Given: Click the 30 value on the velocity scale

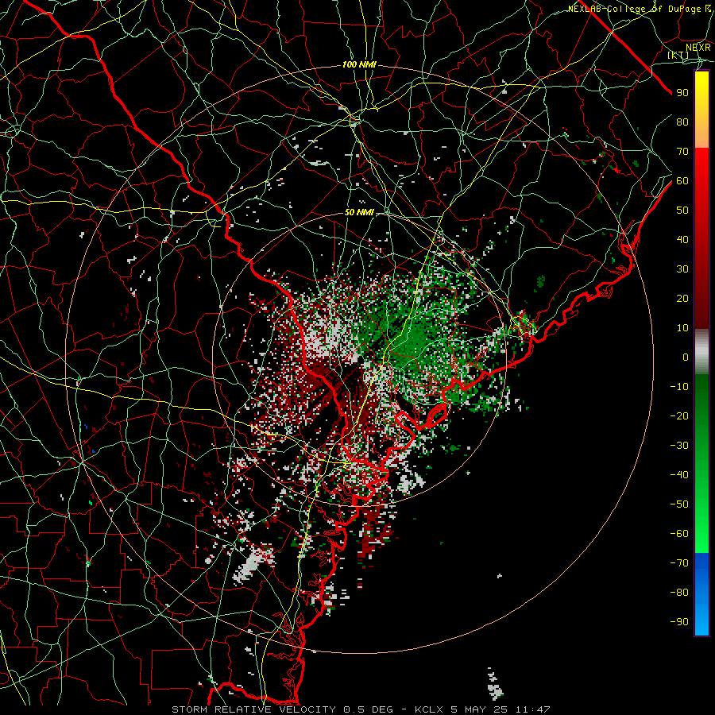Looking at the screenshot, I should 682,269.
